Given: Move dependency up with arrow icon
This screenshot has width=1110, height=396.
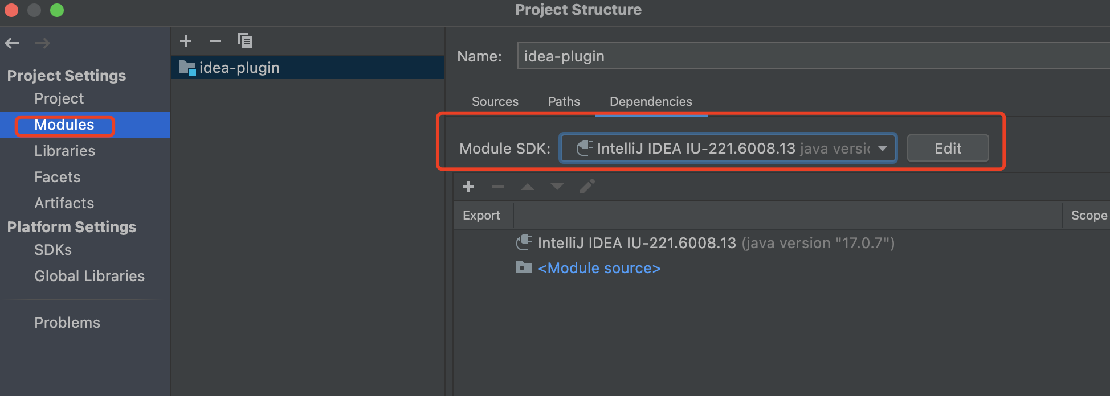Looking at the screenshot, I should coord(528,187).
